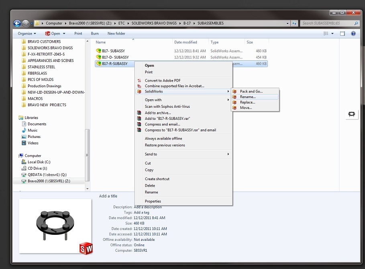Click the QBDATA network drive icon

click(x=24, y=175)
